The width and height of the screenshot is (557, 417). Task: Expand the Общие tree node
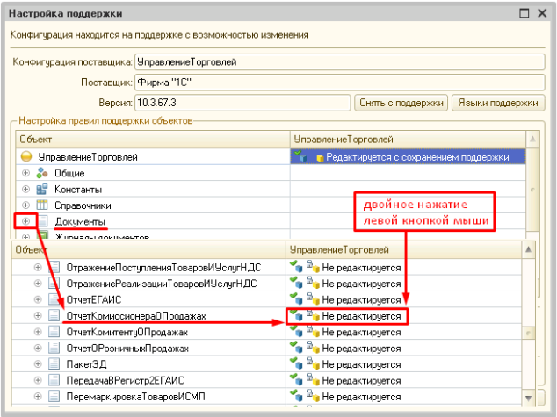pyautogui.click(x=25, y=173)
